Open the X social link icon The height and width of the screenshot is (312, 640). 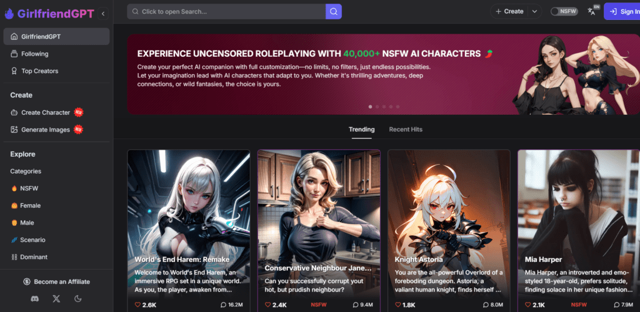pos(56,298)
